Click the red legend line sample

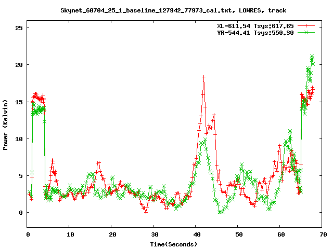pyautogui.click(x=306, y=26)
